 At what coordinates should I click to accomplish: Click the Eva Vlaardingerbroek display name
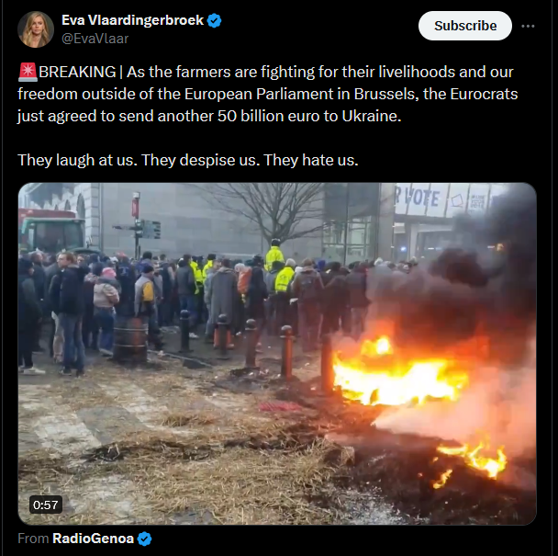132,20
